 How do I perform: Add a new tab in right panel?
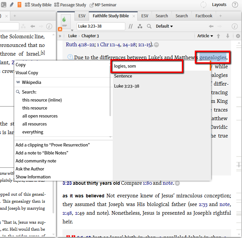coord(220,16)
